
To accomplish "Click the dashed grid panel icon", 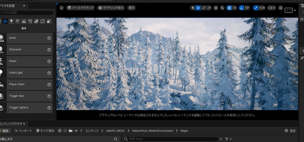I will (x=289, y=10).
